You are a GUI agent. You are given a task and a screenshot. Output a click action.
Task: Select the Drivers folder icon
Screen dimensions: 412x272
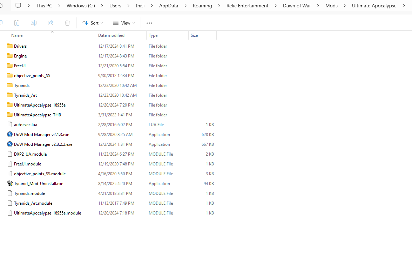click(x=10, y=46)
